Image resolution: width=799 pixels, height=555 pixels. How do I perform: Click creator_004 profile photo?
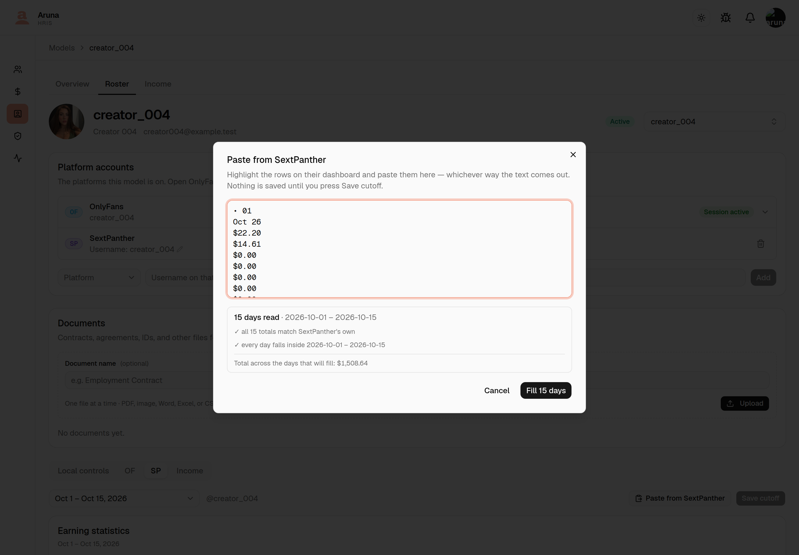(66, 122)
